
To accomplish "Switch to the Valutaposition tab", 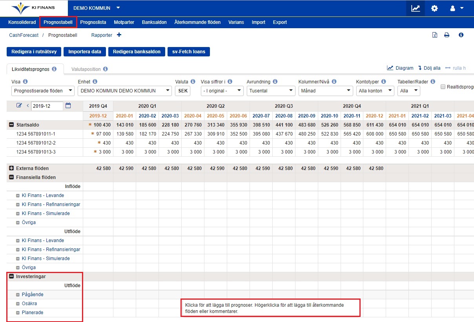I will coord(86,69).
